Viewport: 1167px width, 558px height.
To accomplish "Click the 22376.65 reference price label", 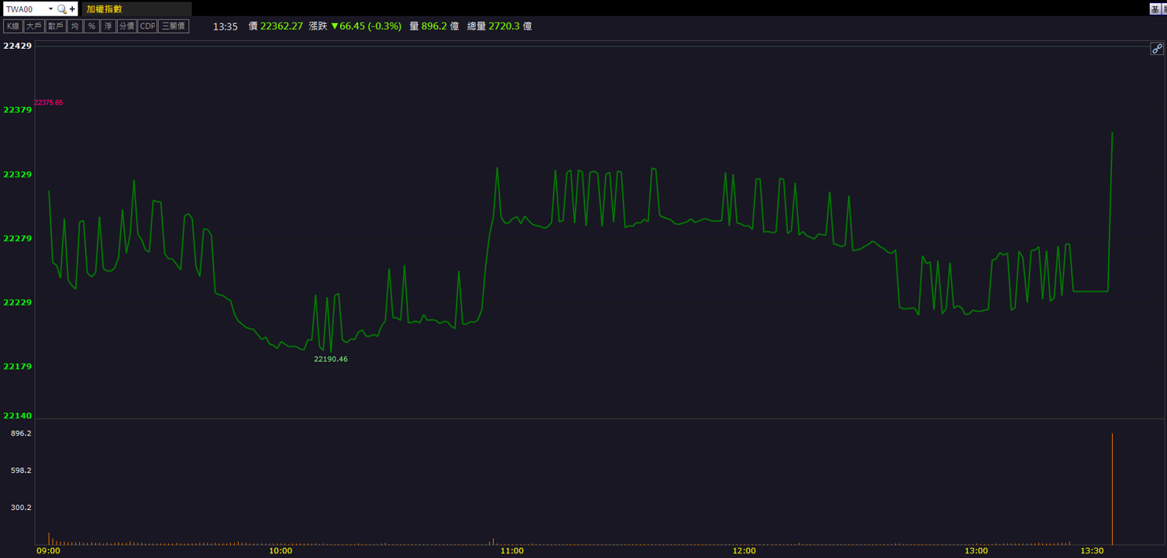I will [48, 102].
